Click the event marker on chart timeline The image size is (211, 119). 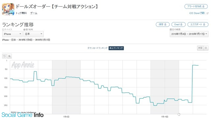click(x=179, y=114)
